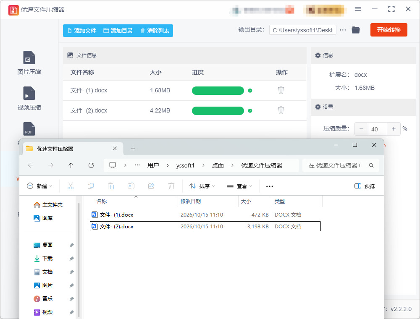The image size is (420, 319).
Task: Rename the selected file via toolbar icon
Action: 131,186
